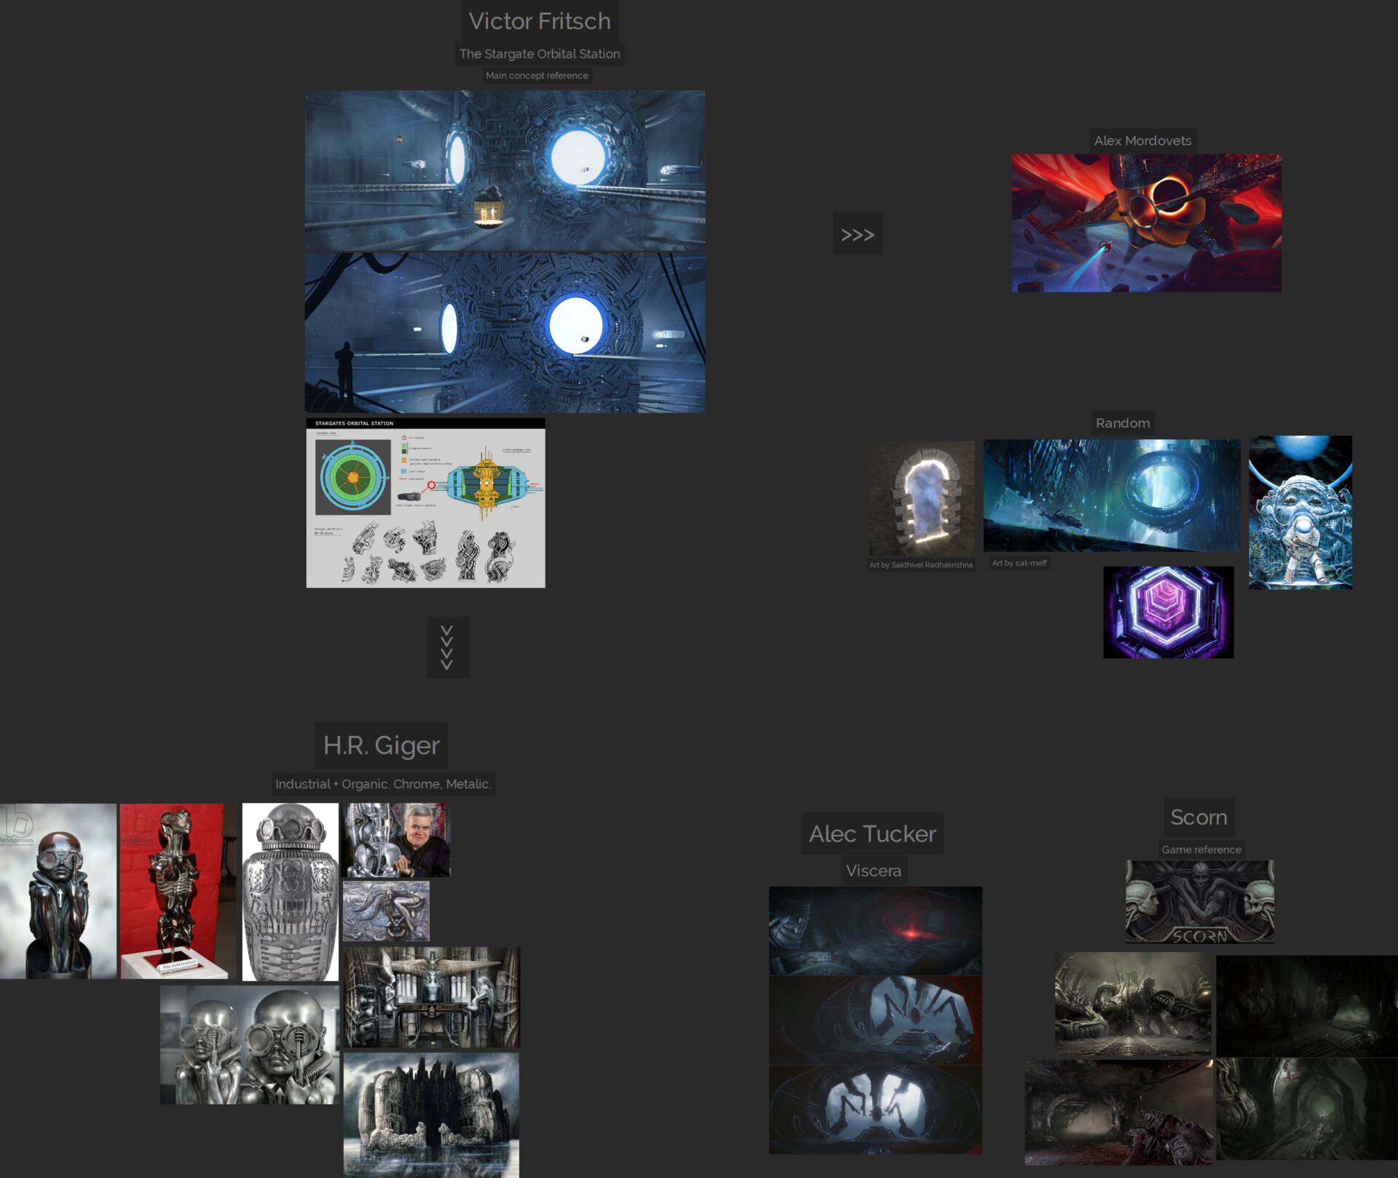Screen dimensions: 1398x1178
Task: Select Giger biomechanical throne painting
Action: [432, 997]
